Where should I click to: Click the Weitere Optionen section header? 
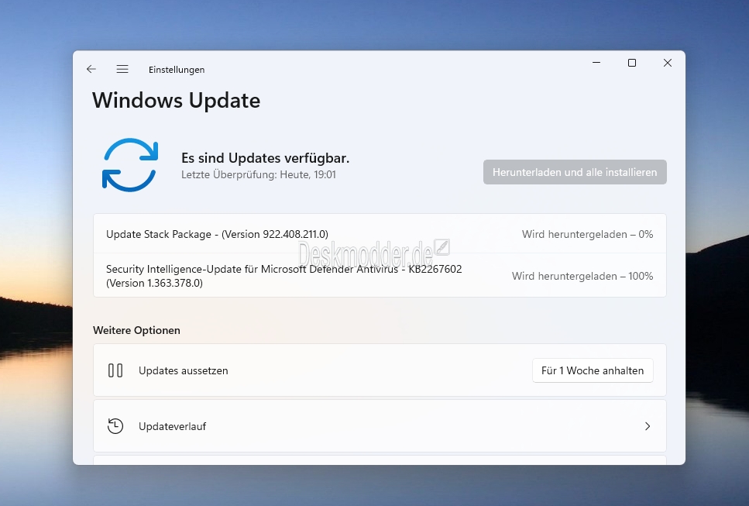click(x=136, y=330)
